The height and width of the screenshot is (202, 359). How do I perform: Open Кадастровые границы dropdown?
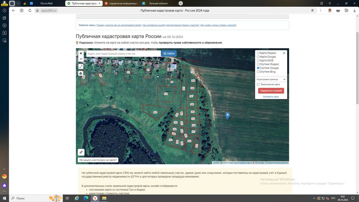[x=271, y=79]
